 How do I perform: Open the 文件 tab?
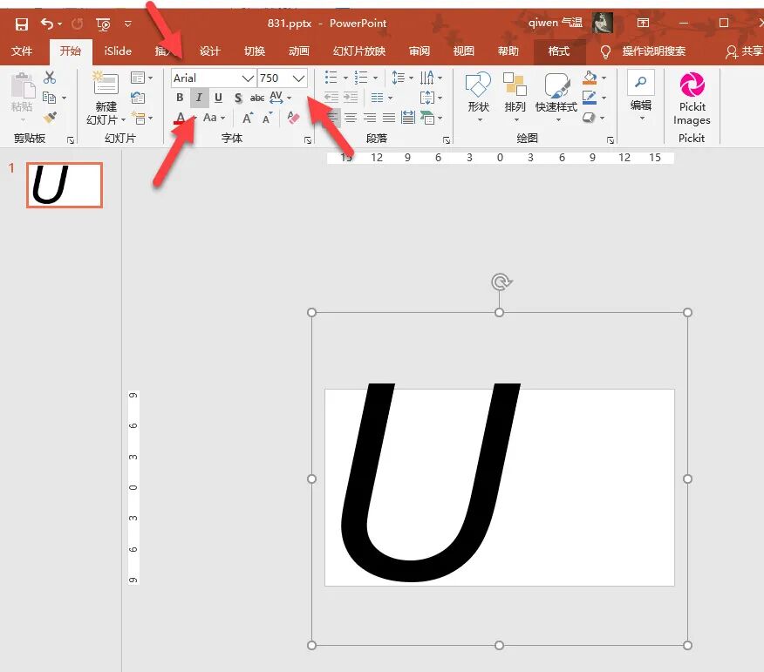coord(22,51)
